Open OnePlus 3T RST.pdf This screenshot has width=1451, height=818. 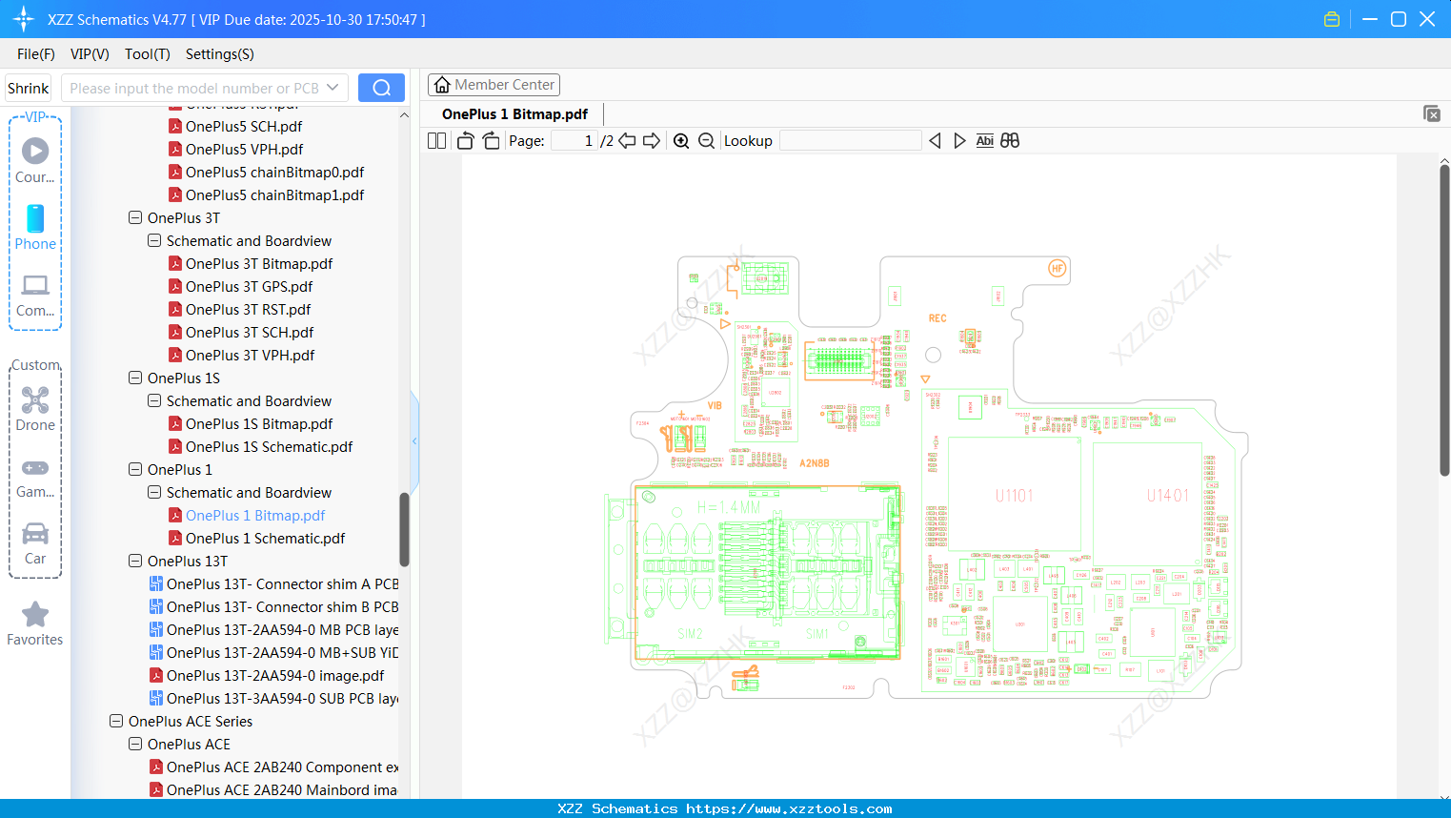(248, 309)
